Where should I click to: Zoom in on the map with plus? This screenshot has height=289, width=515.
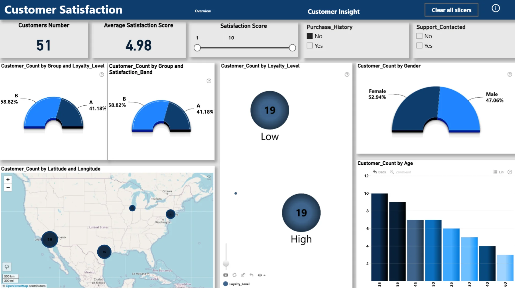(x=8, y=179)
